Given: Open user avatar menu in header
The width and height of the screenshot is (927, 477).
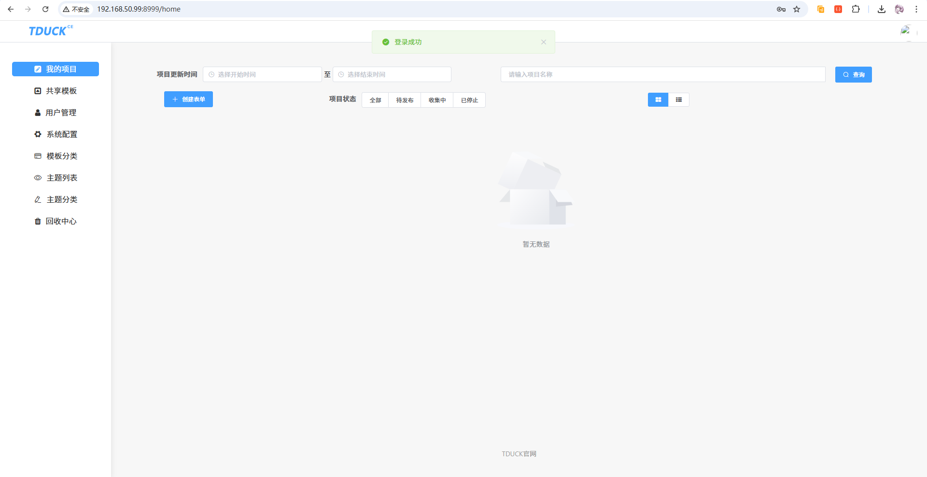Looking at the screenshot, I should tap(905, 31).
